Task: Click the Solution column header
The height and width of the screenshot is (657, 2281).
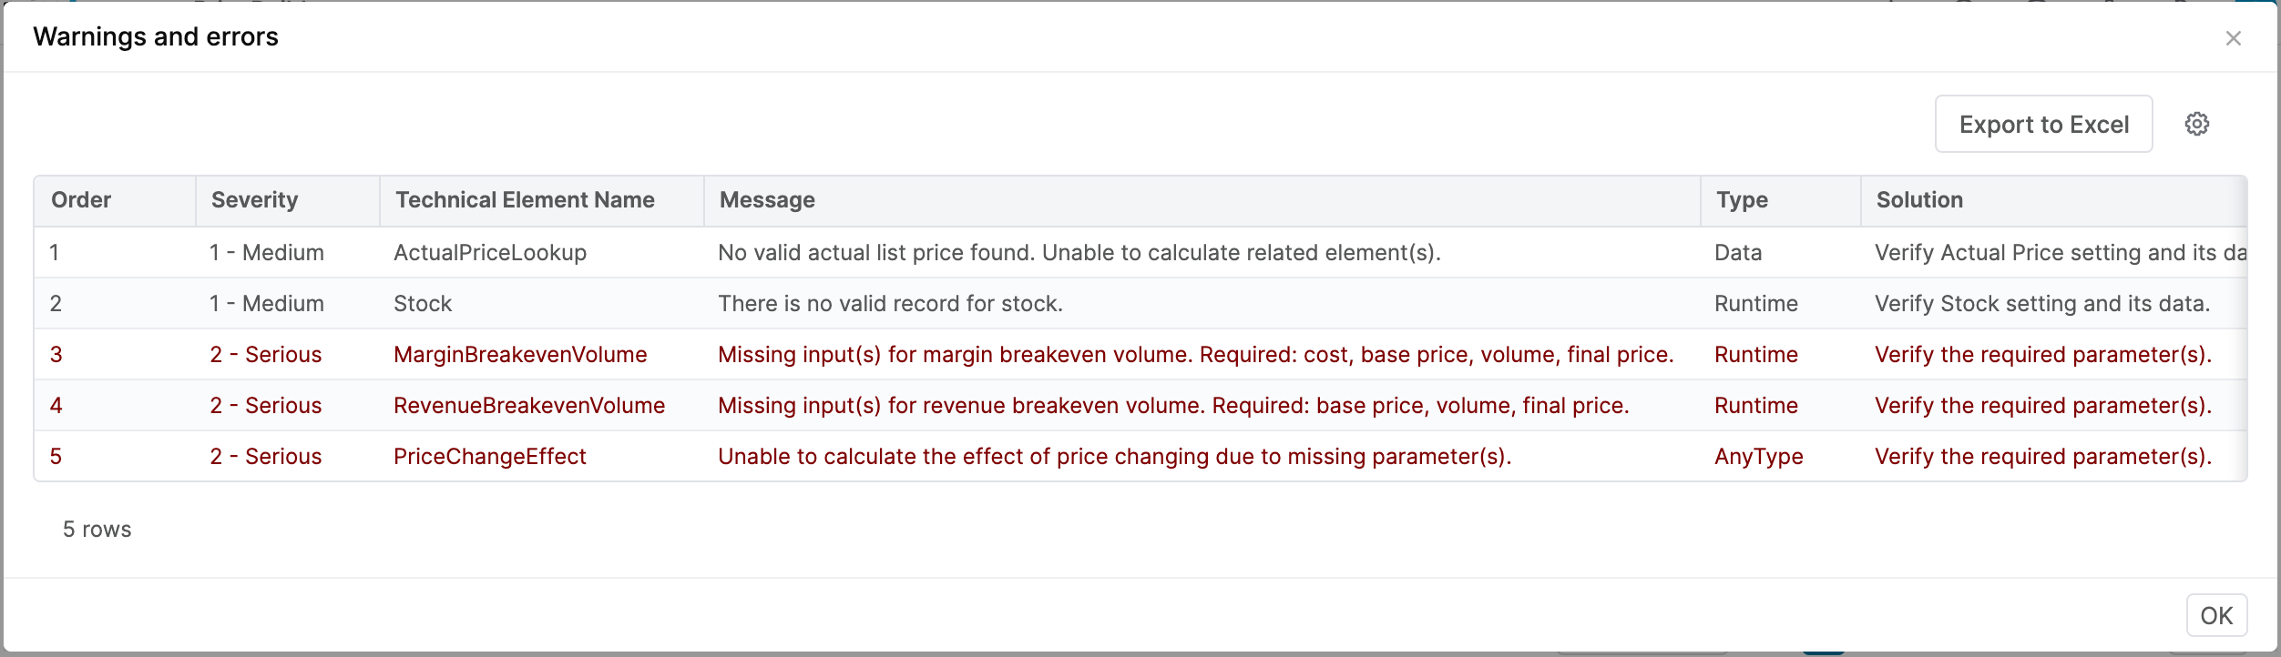Action: tap(1919, 200)
